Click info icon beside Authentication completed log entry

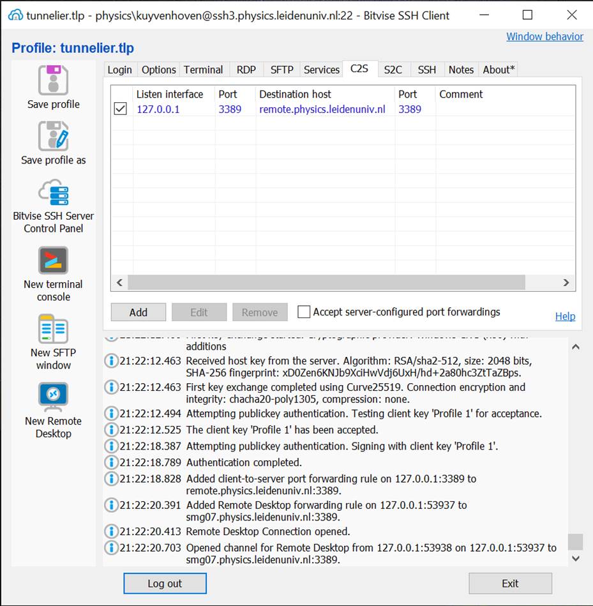[112, 462]
